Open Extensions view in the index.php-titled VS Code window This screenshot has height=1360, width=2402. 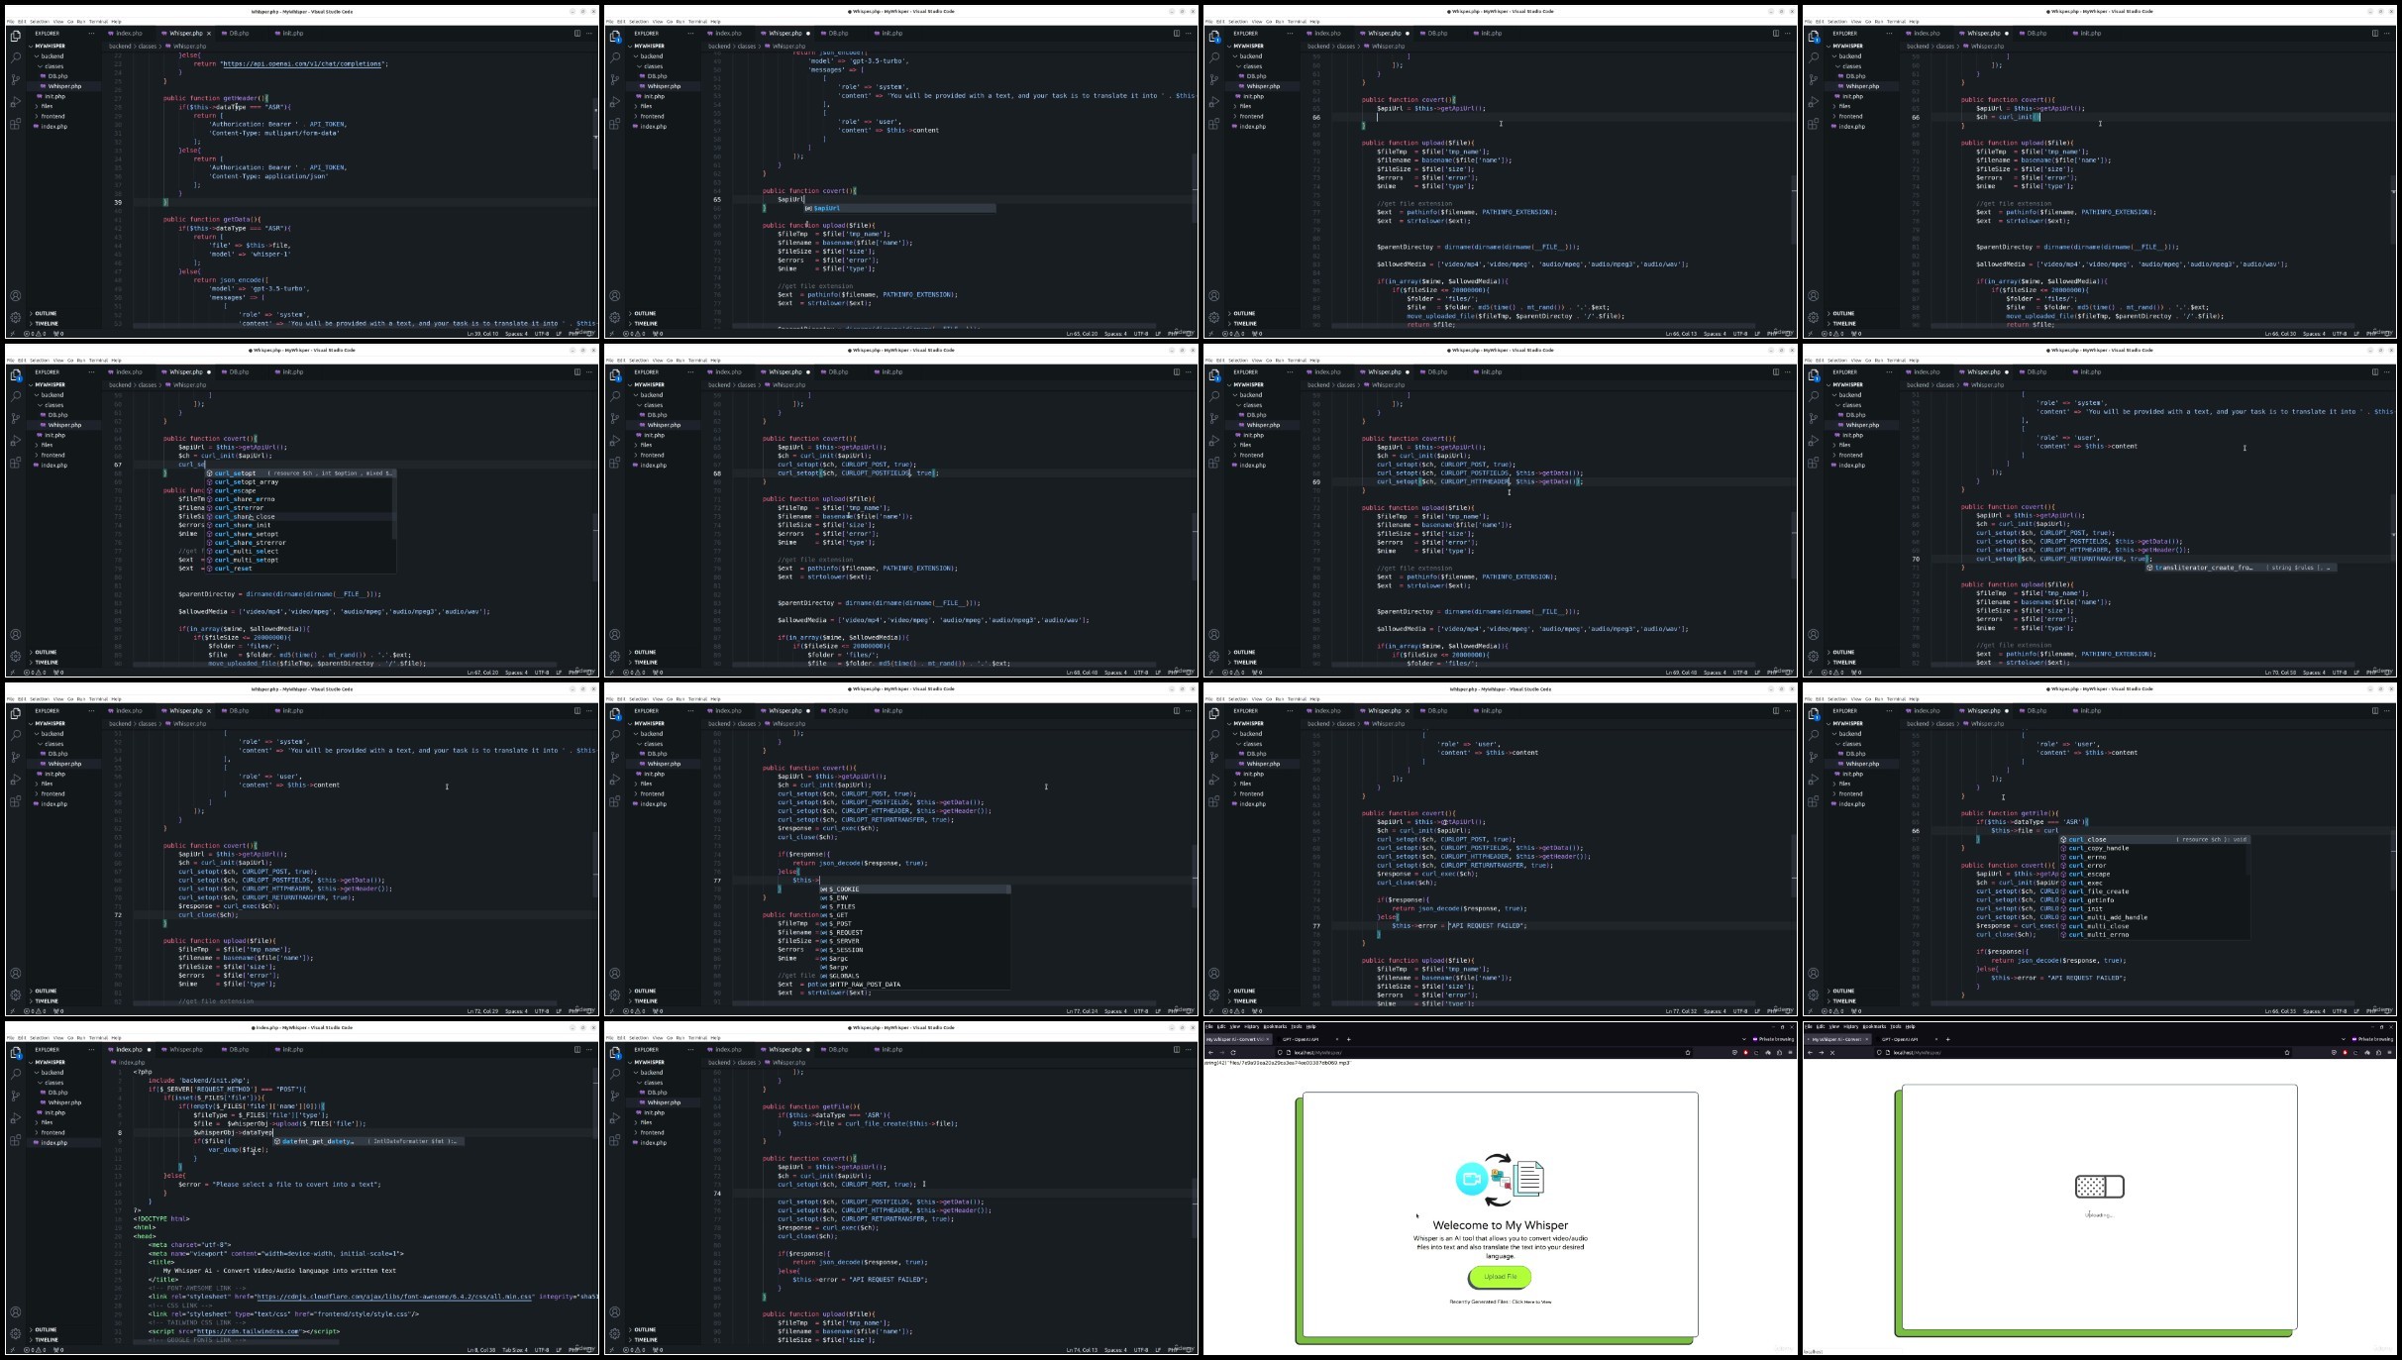(16, 1140)
